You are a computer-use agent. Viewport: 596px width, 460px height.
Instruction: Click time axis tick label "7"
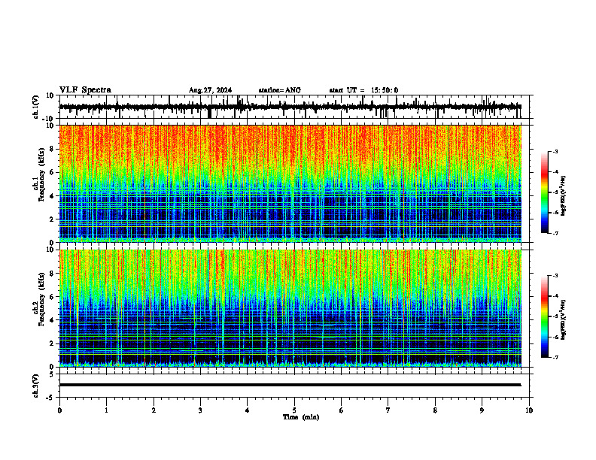[x=388, y=410]
